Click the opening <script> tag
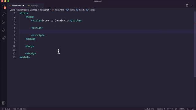The height and width of the screenshot is (110, 196). coord(37,28)
